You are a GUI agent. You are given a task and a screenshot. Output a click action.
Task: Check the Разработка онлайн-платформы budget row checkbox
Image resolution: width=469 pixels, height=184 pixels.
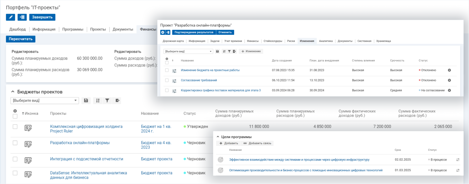pyautogui.click(x=15, y=143)
